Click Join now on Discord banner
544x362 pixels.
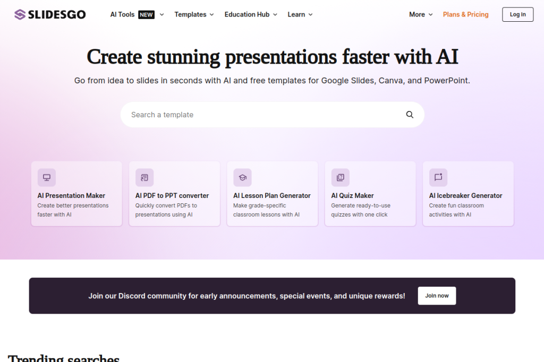[437, 296]
